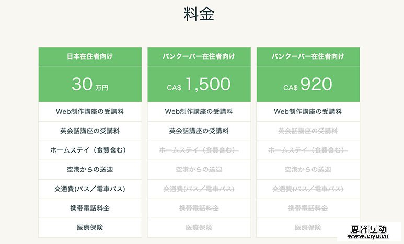The height and width of the screenshot is (244, 404).
Task: Select the CA$ 1,500 plan header
Action: (x=199, y=56)
